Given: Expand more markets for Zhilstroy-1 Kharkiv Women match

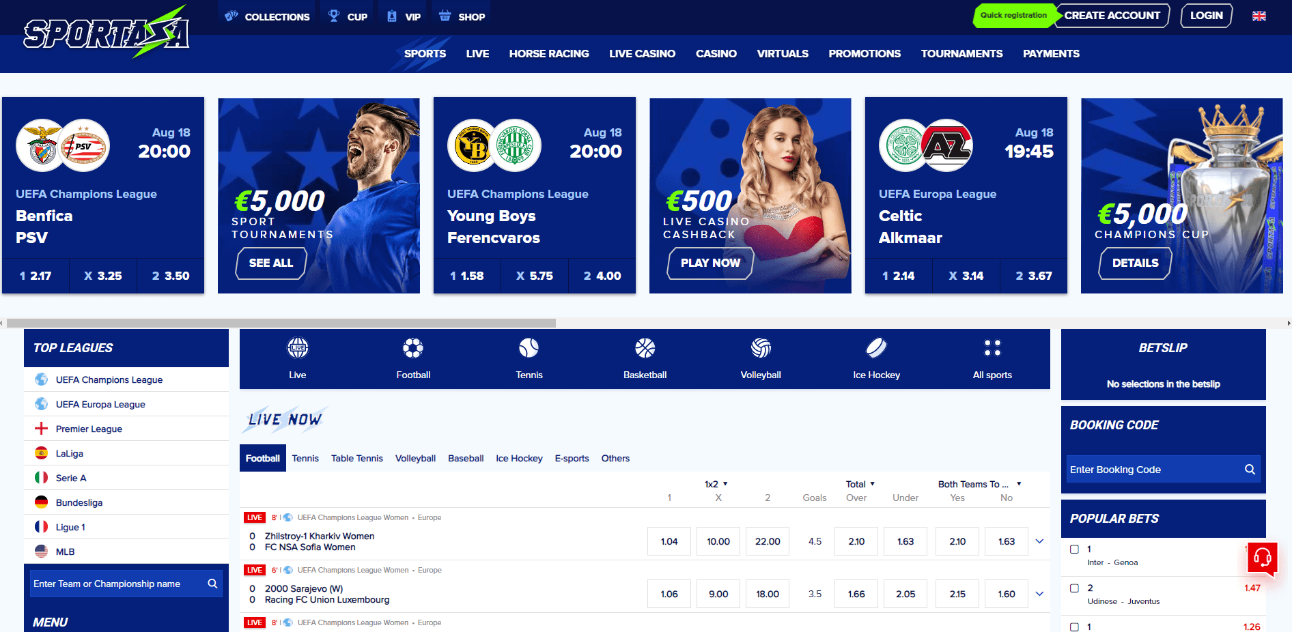Looking at the screenshot, I should pyautogui.click(x=1039, y=541).
